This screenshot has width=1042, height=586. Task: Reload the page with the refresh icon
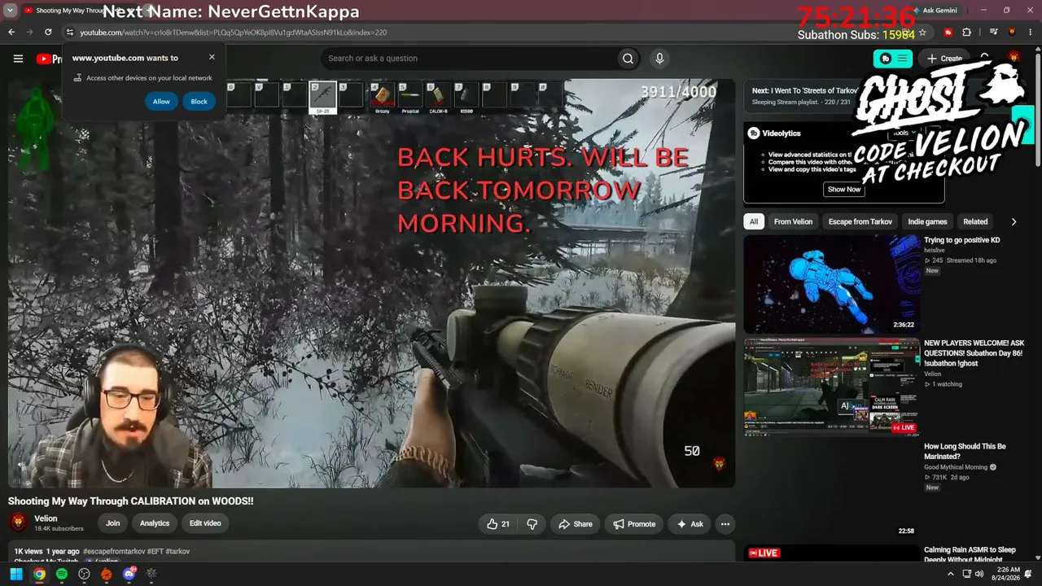click(48, 33)
